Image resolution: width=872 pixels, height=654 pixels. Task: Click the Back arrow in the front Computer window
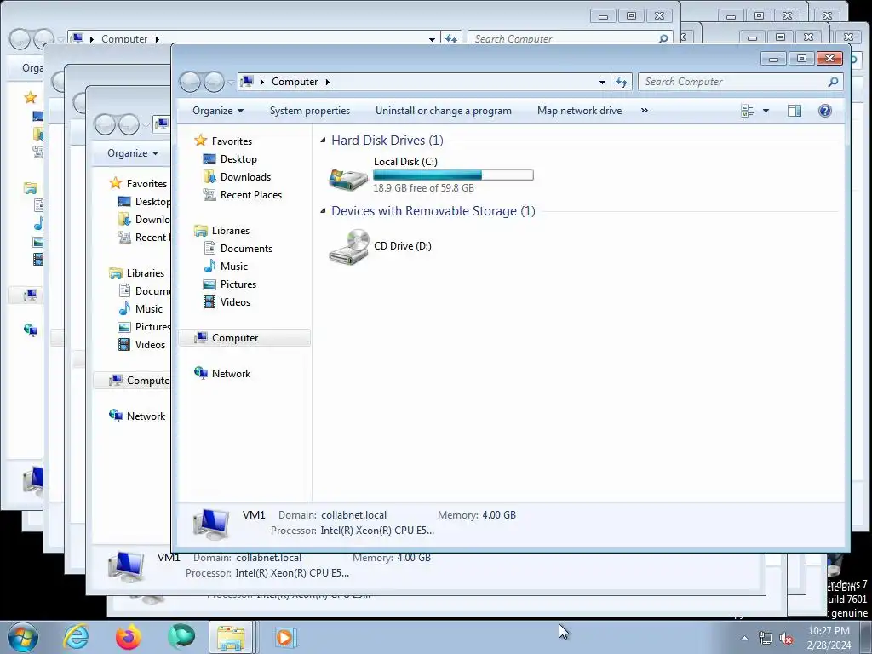(x=190, y=82)
